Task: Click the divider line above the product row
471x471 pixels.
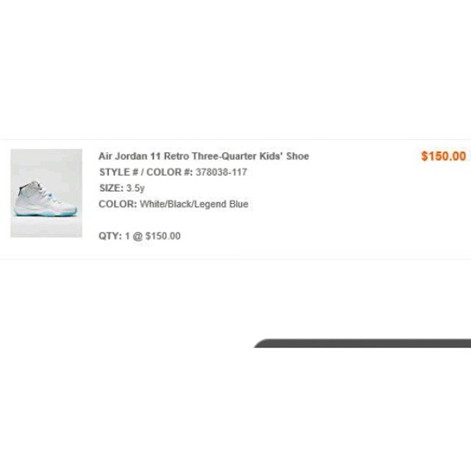Action: (x=235, y=139)
